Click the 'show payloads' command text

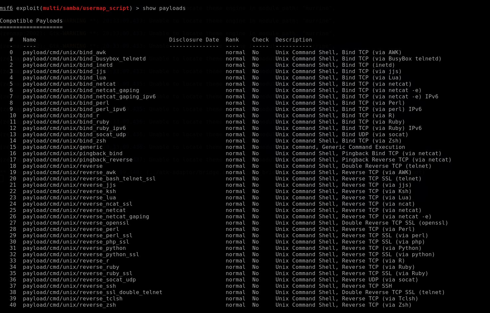164,8
